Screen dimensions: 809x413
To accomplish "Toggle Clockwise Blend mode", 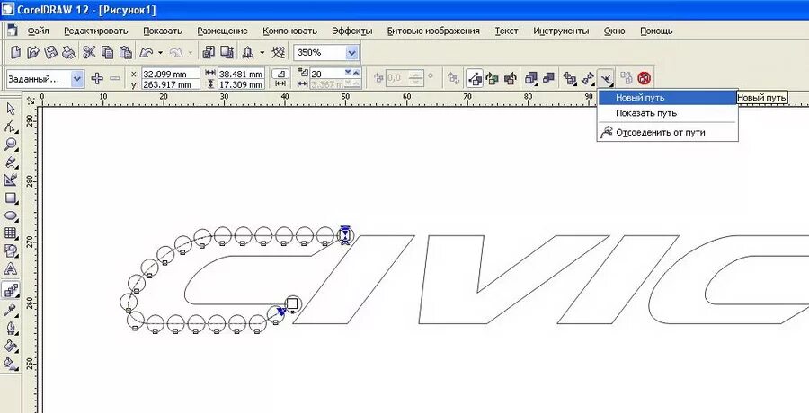I will click(x=493, y=78).
